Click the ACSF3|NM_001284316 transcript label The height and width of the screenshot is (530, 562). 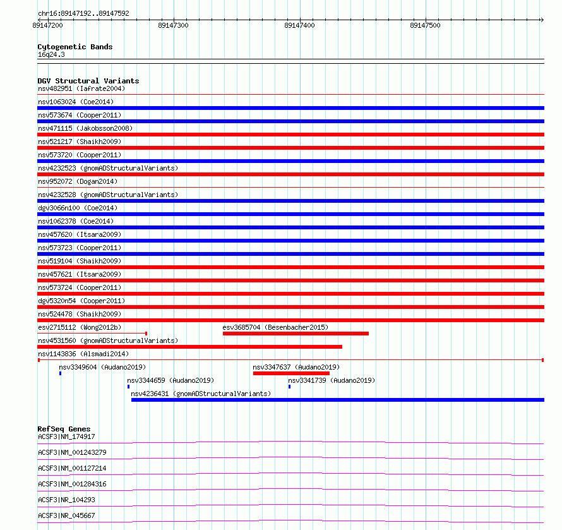pos(72,484)
